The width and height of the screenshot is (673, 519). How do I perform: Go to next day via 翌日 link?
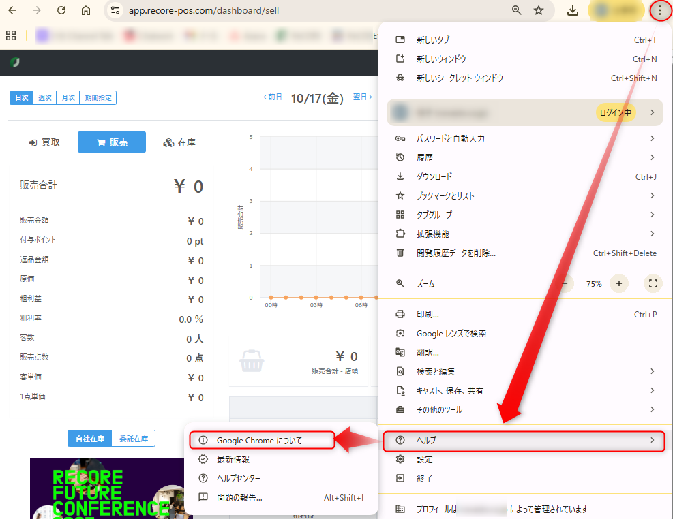click(x=363, y=97)
